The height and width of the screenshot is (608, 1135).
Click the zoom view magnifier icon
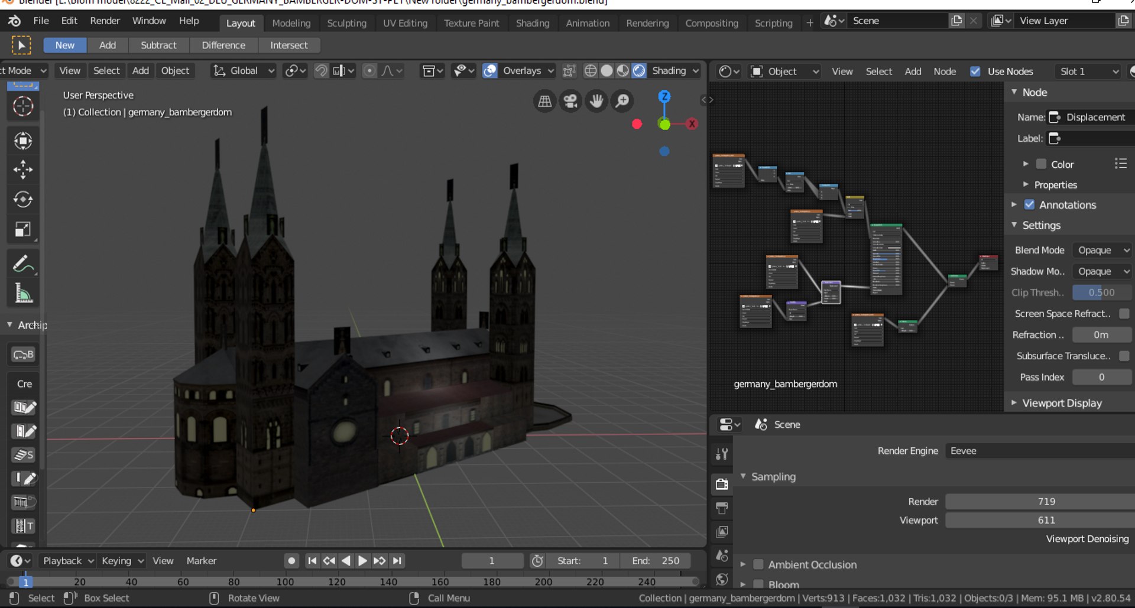click(622, 102)
